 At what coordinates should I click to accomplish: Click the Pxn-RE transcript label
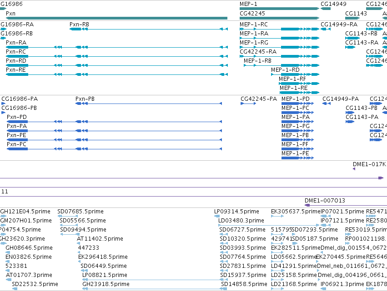16,70
